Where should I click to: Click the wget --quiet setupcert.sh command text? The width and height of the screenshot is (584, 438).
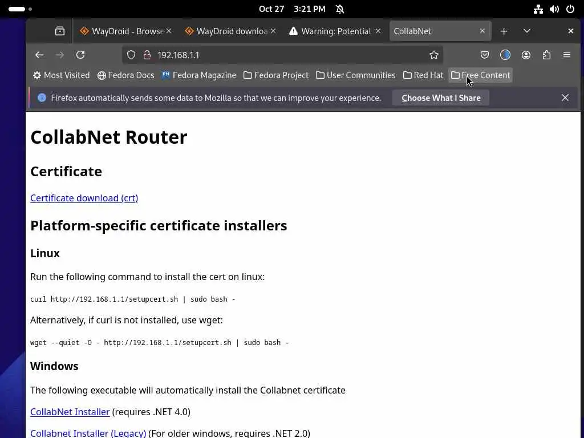[160, 342]
